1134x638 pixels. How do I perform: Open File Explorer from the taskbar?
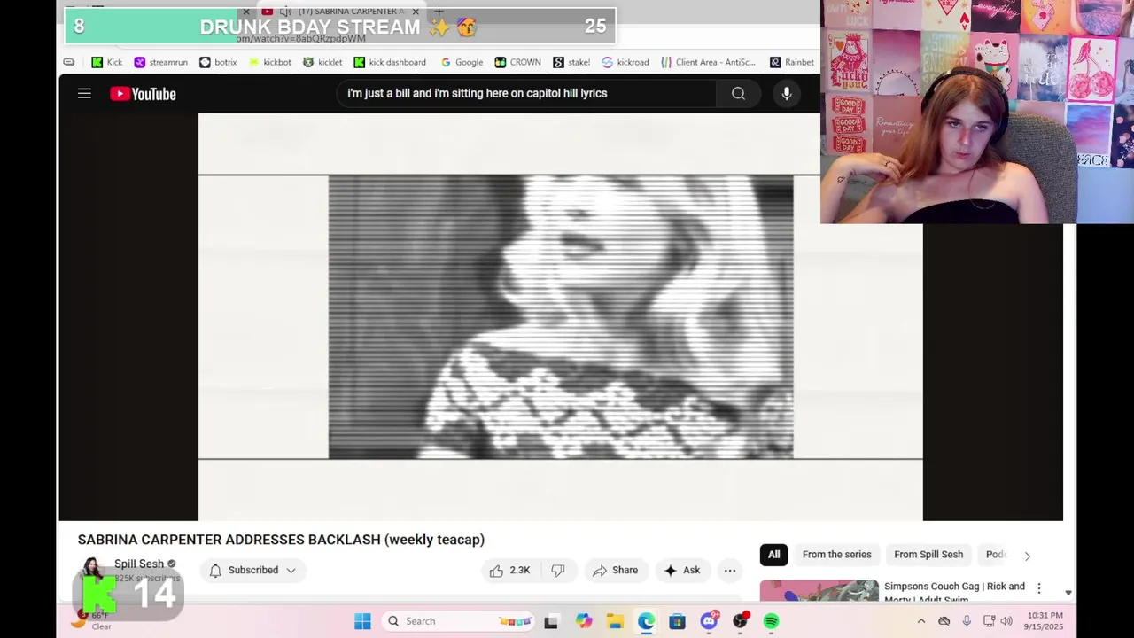click(615, 621)
